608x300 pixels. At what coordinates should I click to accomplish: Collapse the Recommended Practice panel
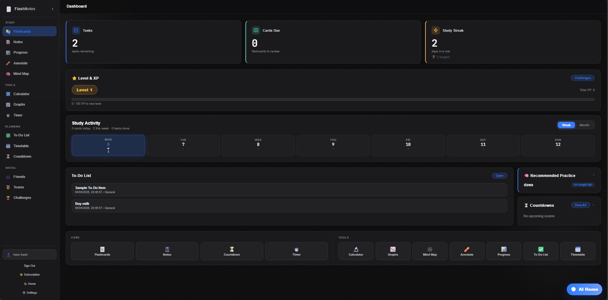(593, 175)
